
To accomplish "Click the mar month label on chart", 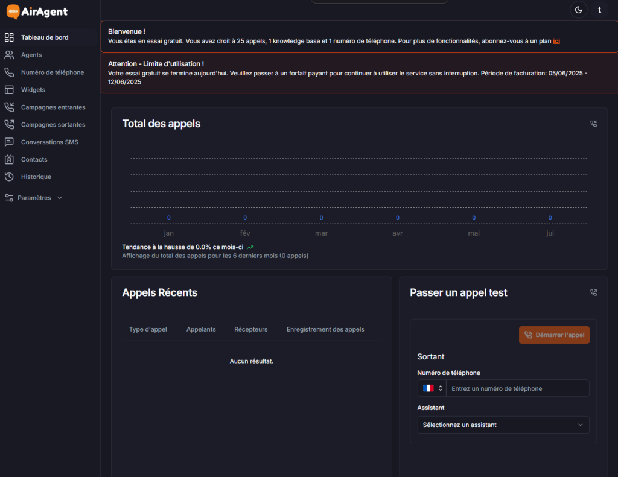I will (321, 233).
